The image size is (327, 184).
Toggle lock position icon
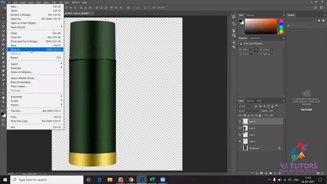(x=252, y=116)
